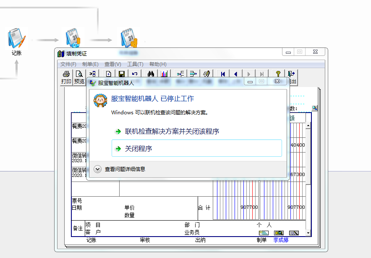Open the 文件(F) menu

pyautogui.click(x=68, y=64)
